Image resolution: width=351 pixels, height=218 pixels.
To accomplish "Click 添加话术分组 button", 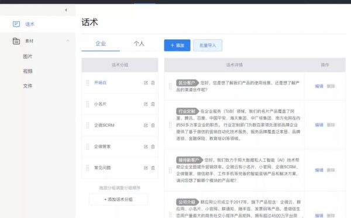I will tap(118, 199).
